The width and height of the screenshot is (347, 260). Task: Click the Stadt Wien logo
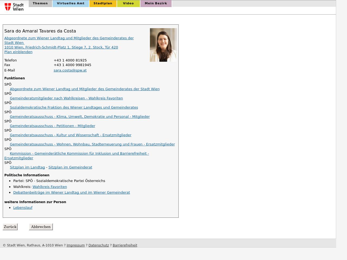click(14, 7)
